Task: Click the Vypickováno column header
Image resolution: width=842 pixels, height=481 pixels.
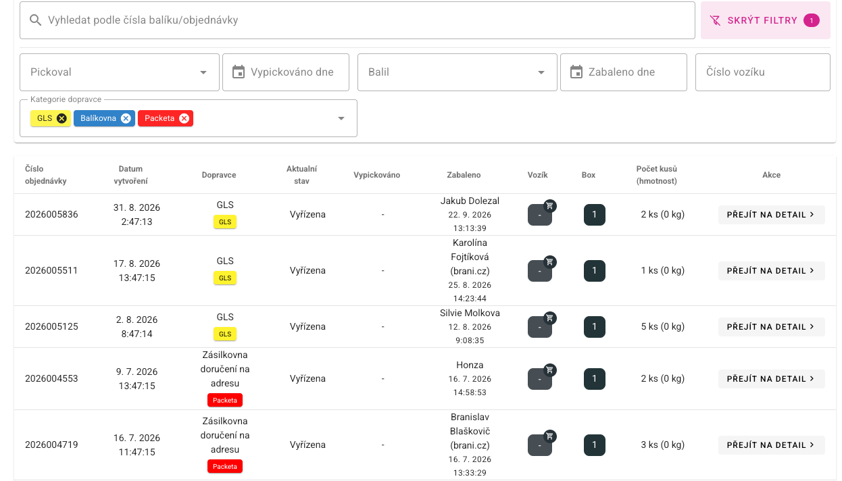Action: coord(377,175)
